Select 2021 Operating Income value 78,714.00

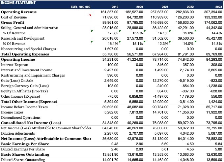coord(160,60)
